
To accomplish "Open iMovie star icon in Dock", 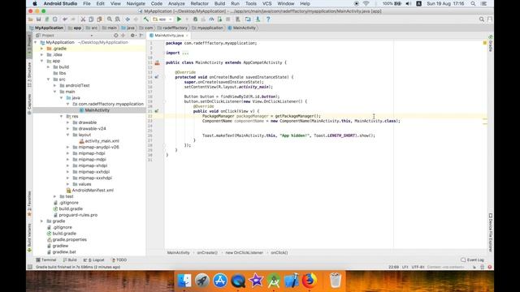I will pos(256,281).
